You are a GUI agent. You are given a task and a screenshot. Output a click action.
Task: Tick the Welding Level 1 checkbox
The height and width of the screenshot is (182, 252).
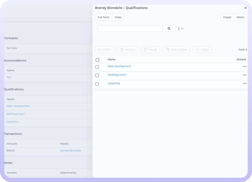[x=97, y=76]
